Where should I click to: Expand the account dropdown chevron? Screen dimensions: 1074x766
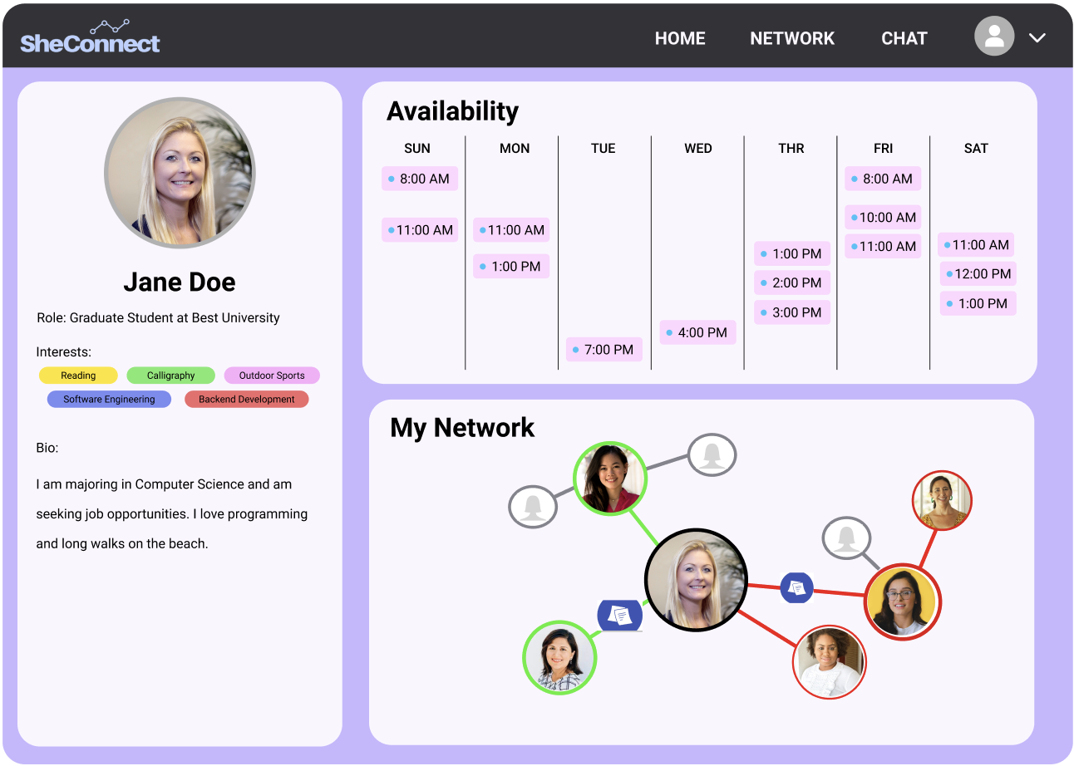click(x=1037, y=37)
